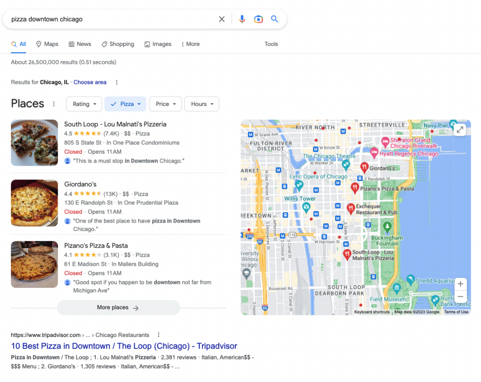Zoom out on the map with minus
This screenshot has width=481, height=382.
pyautogui.click(x=460, y=296)
